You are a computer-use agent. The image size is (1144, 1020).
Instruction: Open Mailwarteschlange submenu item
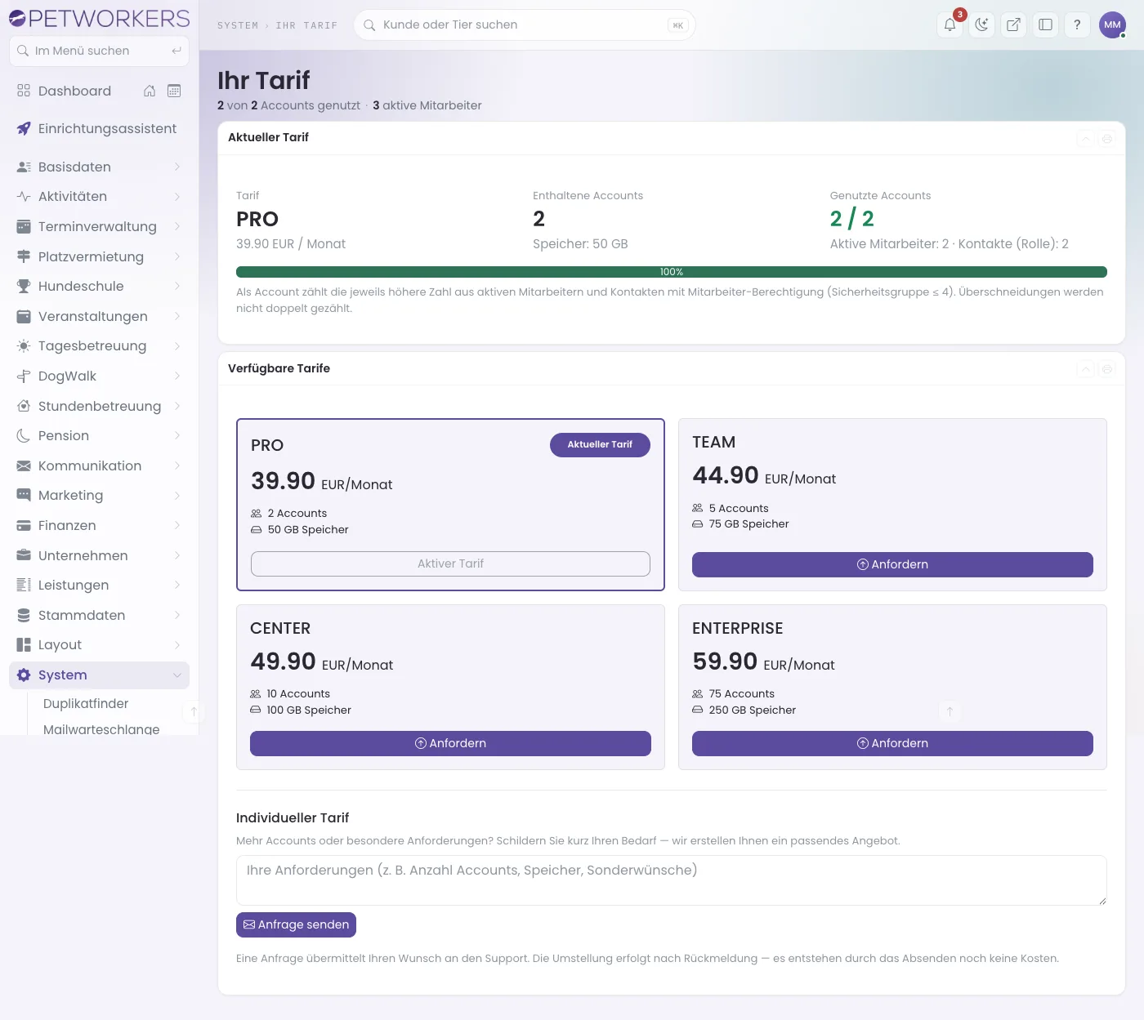click(x=101, y=728)
